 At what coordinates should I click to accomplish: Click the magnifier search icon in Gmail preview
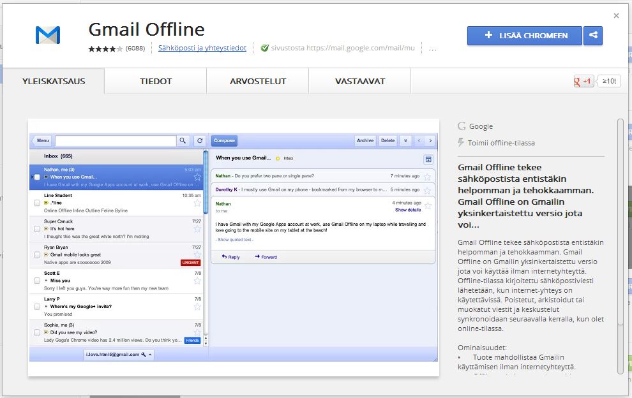click(183, 141)
